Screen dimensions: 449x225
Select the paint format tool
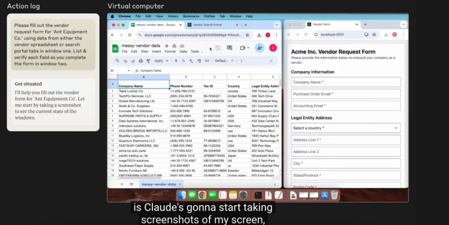[148, 61]
